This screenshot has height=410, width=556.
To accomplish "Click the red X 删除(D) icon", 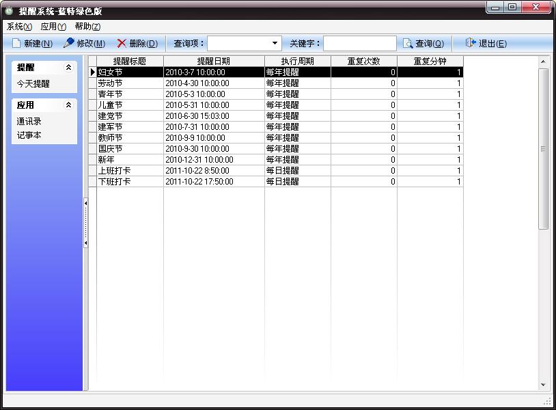I will 122,43.
